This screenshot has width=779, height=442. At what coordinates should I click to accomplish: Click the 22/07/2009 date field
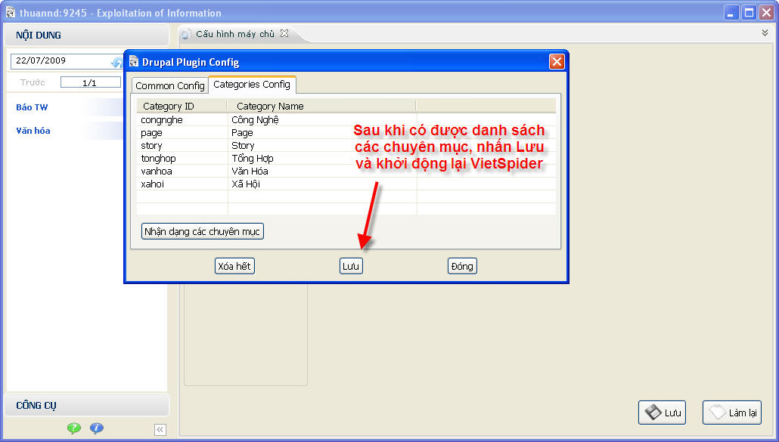[59, 60]
